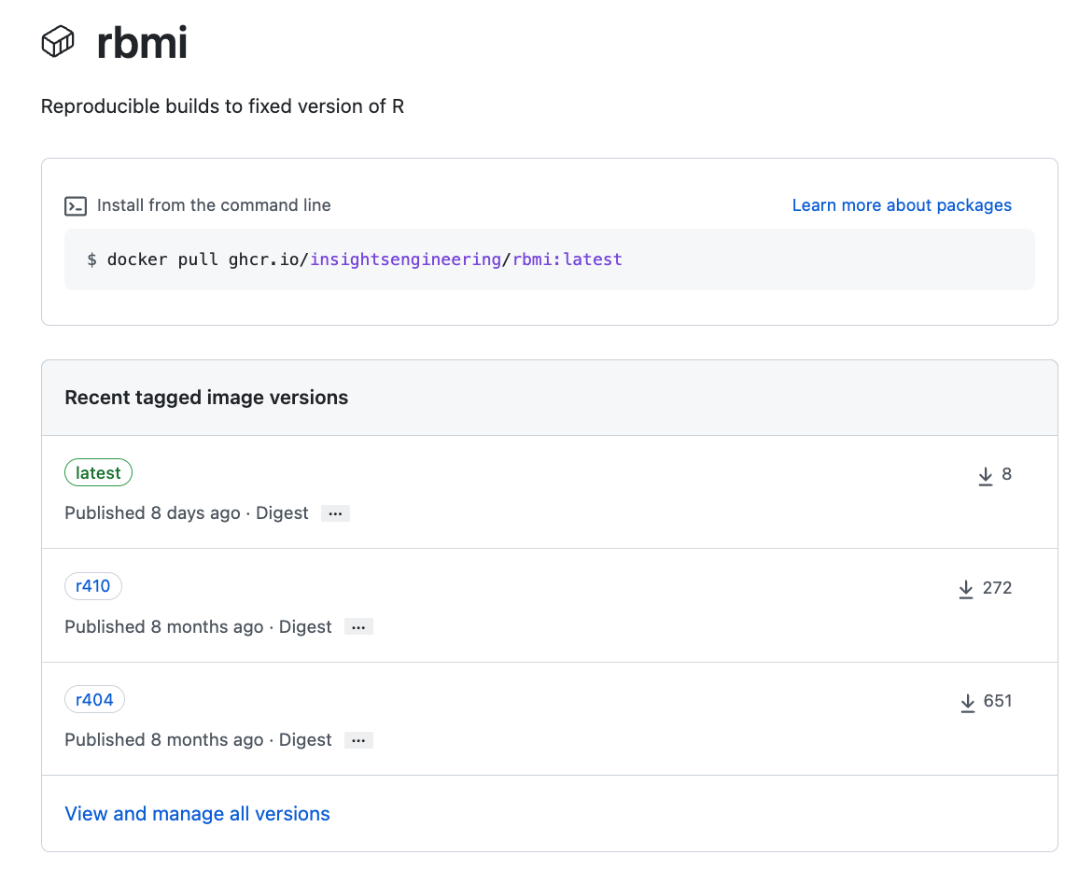Expand the digest ellipsis for the latest version
This screenshot has width=1079, height=869.
point(335,513)
